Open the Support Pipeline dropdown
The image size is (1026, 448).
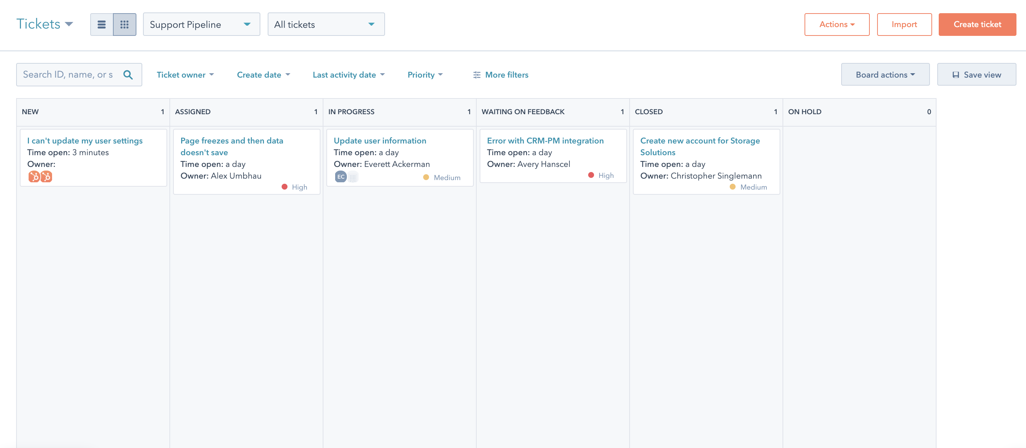tap(201, 25)
